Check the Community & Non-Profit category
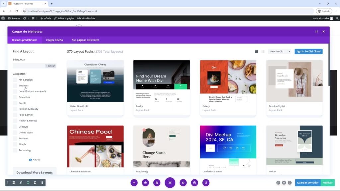The width and height of the screenshot is (340, 191). coord(15,92)
